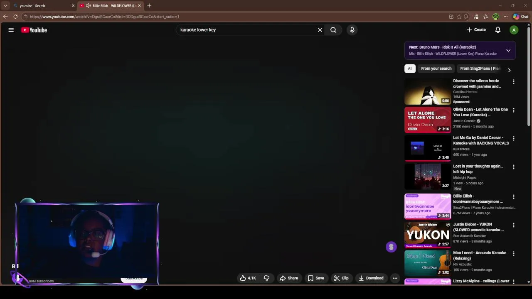Image resolution: width=532 pixels, height=299 pixels.
Task: Play the Lost in your thoughts lofi thumbnail
Action: point(428,177)
